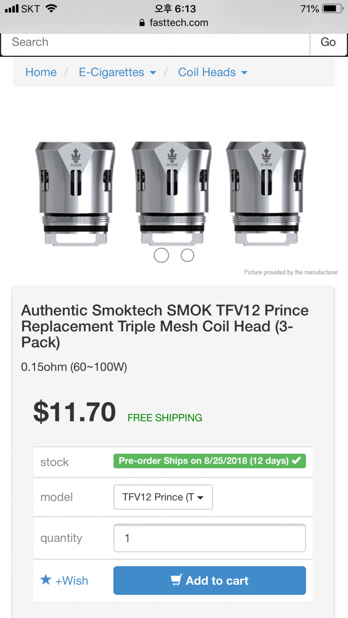Image resolution: width=348 pixels, height=618 pixels.
Task: Select the second image carousel dot
Action: [x=187, y=255]
